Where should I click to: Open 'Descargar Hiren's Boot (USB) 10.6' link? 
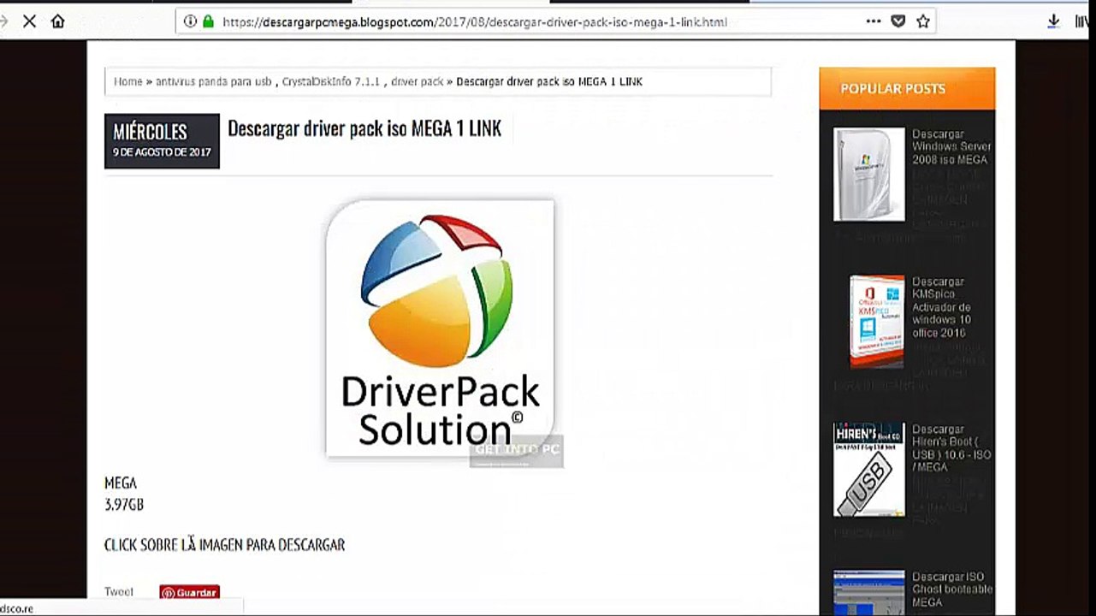[x=951, y=448]
